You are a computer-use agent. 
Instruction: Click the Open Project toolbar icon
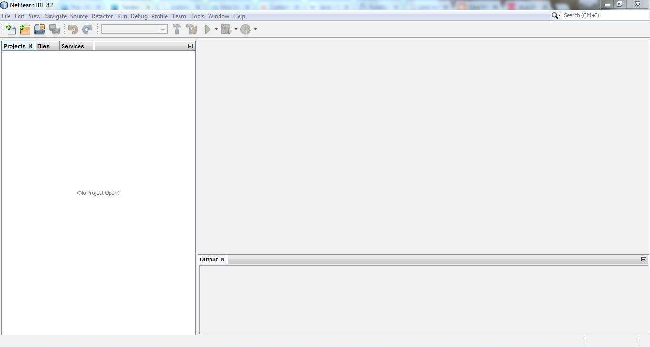40,30
